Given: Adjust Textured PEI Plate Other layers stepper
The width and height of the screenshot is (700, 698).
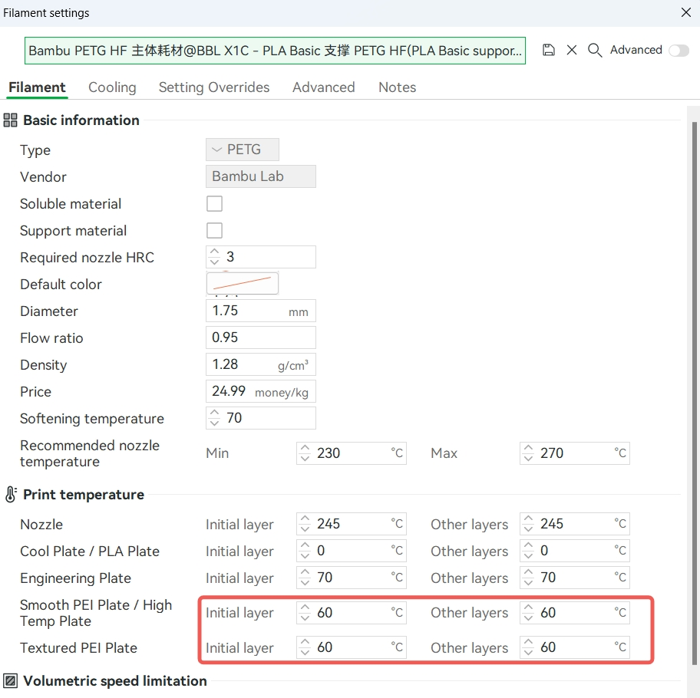Looking at the screenshot, I should 528,647.
